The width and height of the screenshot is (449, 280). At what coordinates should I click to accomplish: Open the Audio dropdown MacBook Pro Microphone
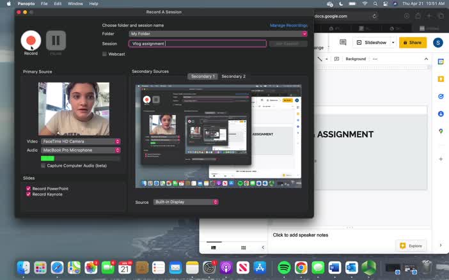tap(81, 150)
